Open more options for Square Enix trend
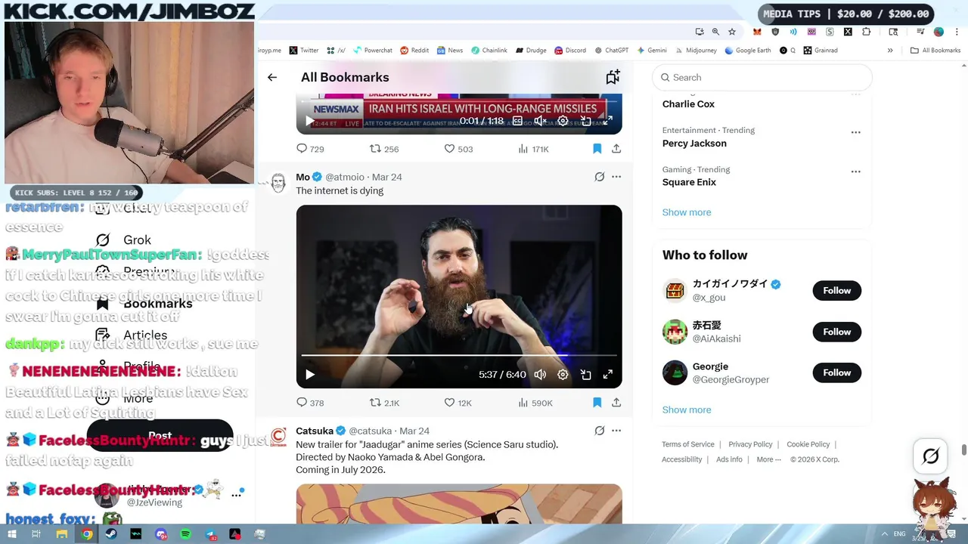 point(855,172)
